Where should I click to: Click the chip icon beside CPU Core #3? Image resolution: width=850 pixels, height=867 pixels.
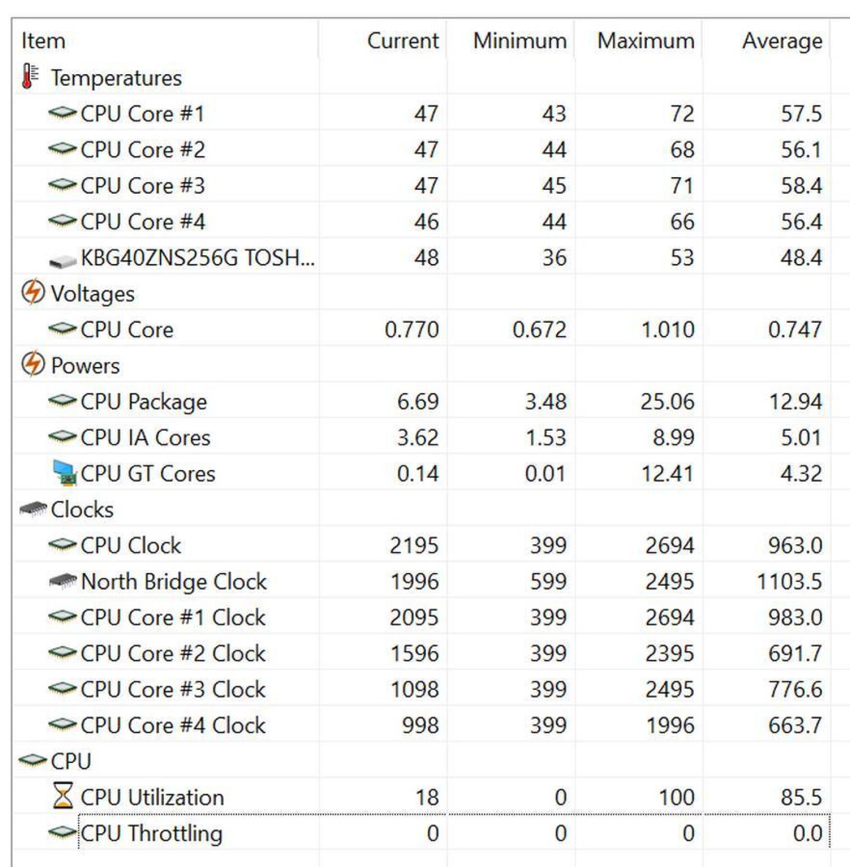pyautogui.click(x=63, y=185)
